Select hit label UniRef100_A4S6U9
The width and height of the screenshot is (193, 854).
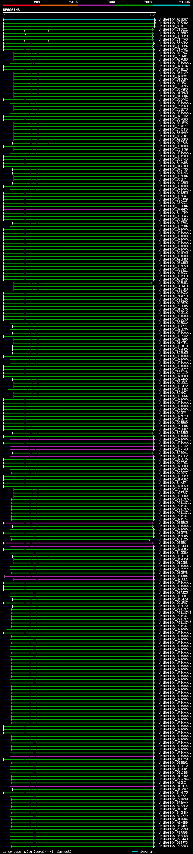coord(173,33)
